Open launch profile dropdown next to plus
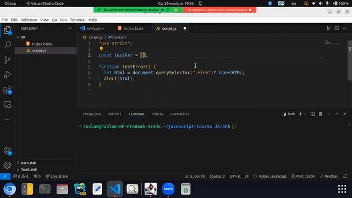 pos(306,114)
